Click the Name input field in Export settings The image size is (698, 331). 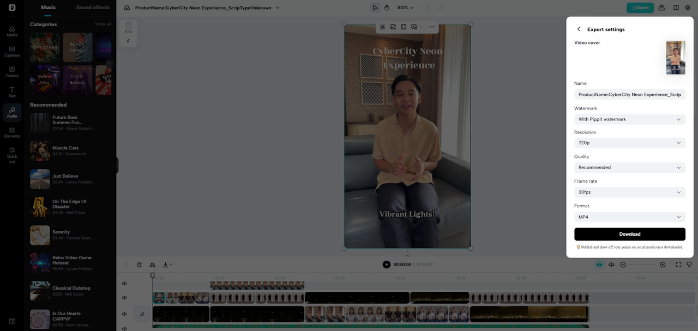[629, 94]
